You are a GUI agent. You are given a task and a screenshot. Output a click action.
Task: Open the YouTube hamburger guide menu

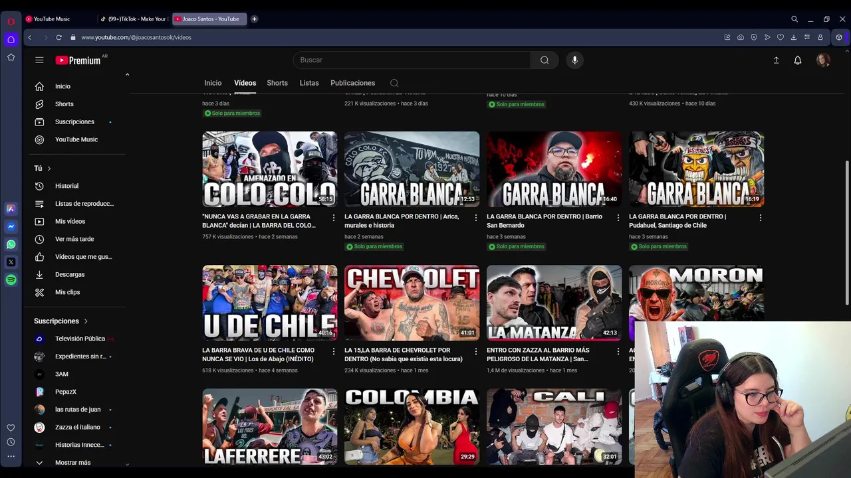tap(39, 60)
